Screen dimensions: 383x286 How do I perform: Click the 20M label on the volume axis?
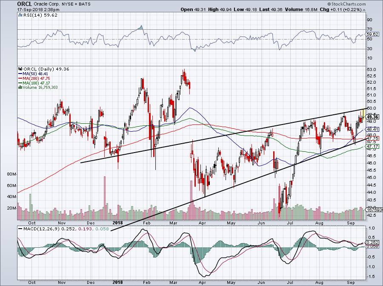(12, 208)
